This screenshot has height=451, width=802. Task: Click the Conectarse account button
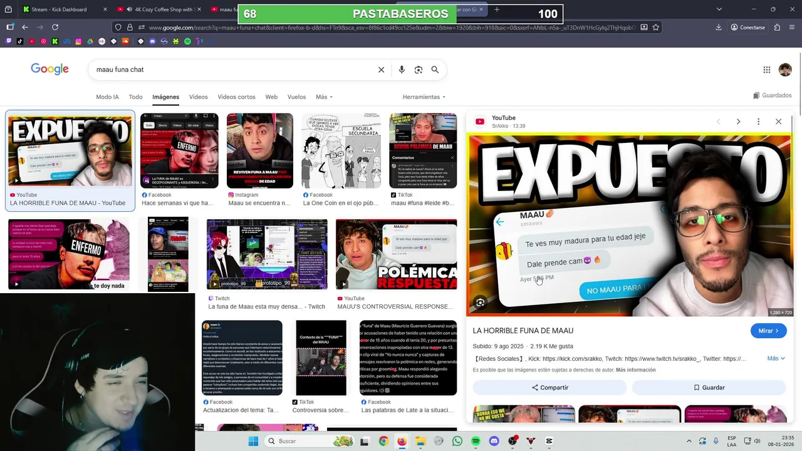pyautogui.click(x=747, y=28)
